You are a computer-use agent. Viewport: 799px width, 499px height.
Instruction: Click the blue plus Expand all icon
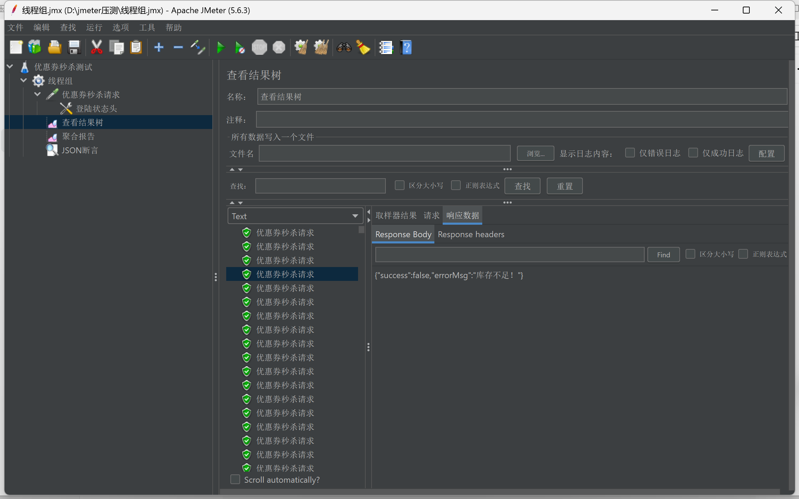point(159,48)
